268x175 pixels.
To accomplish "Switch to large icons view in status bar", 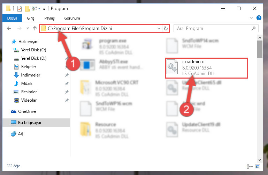I will (258, 166).
